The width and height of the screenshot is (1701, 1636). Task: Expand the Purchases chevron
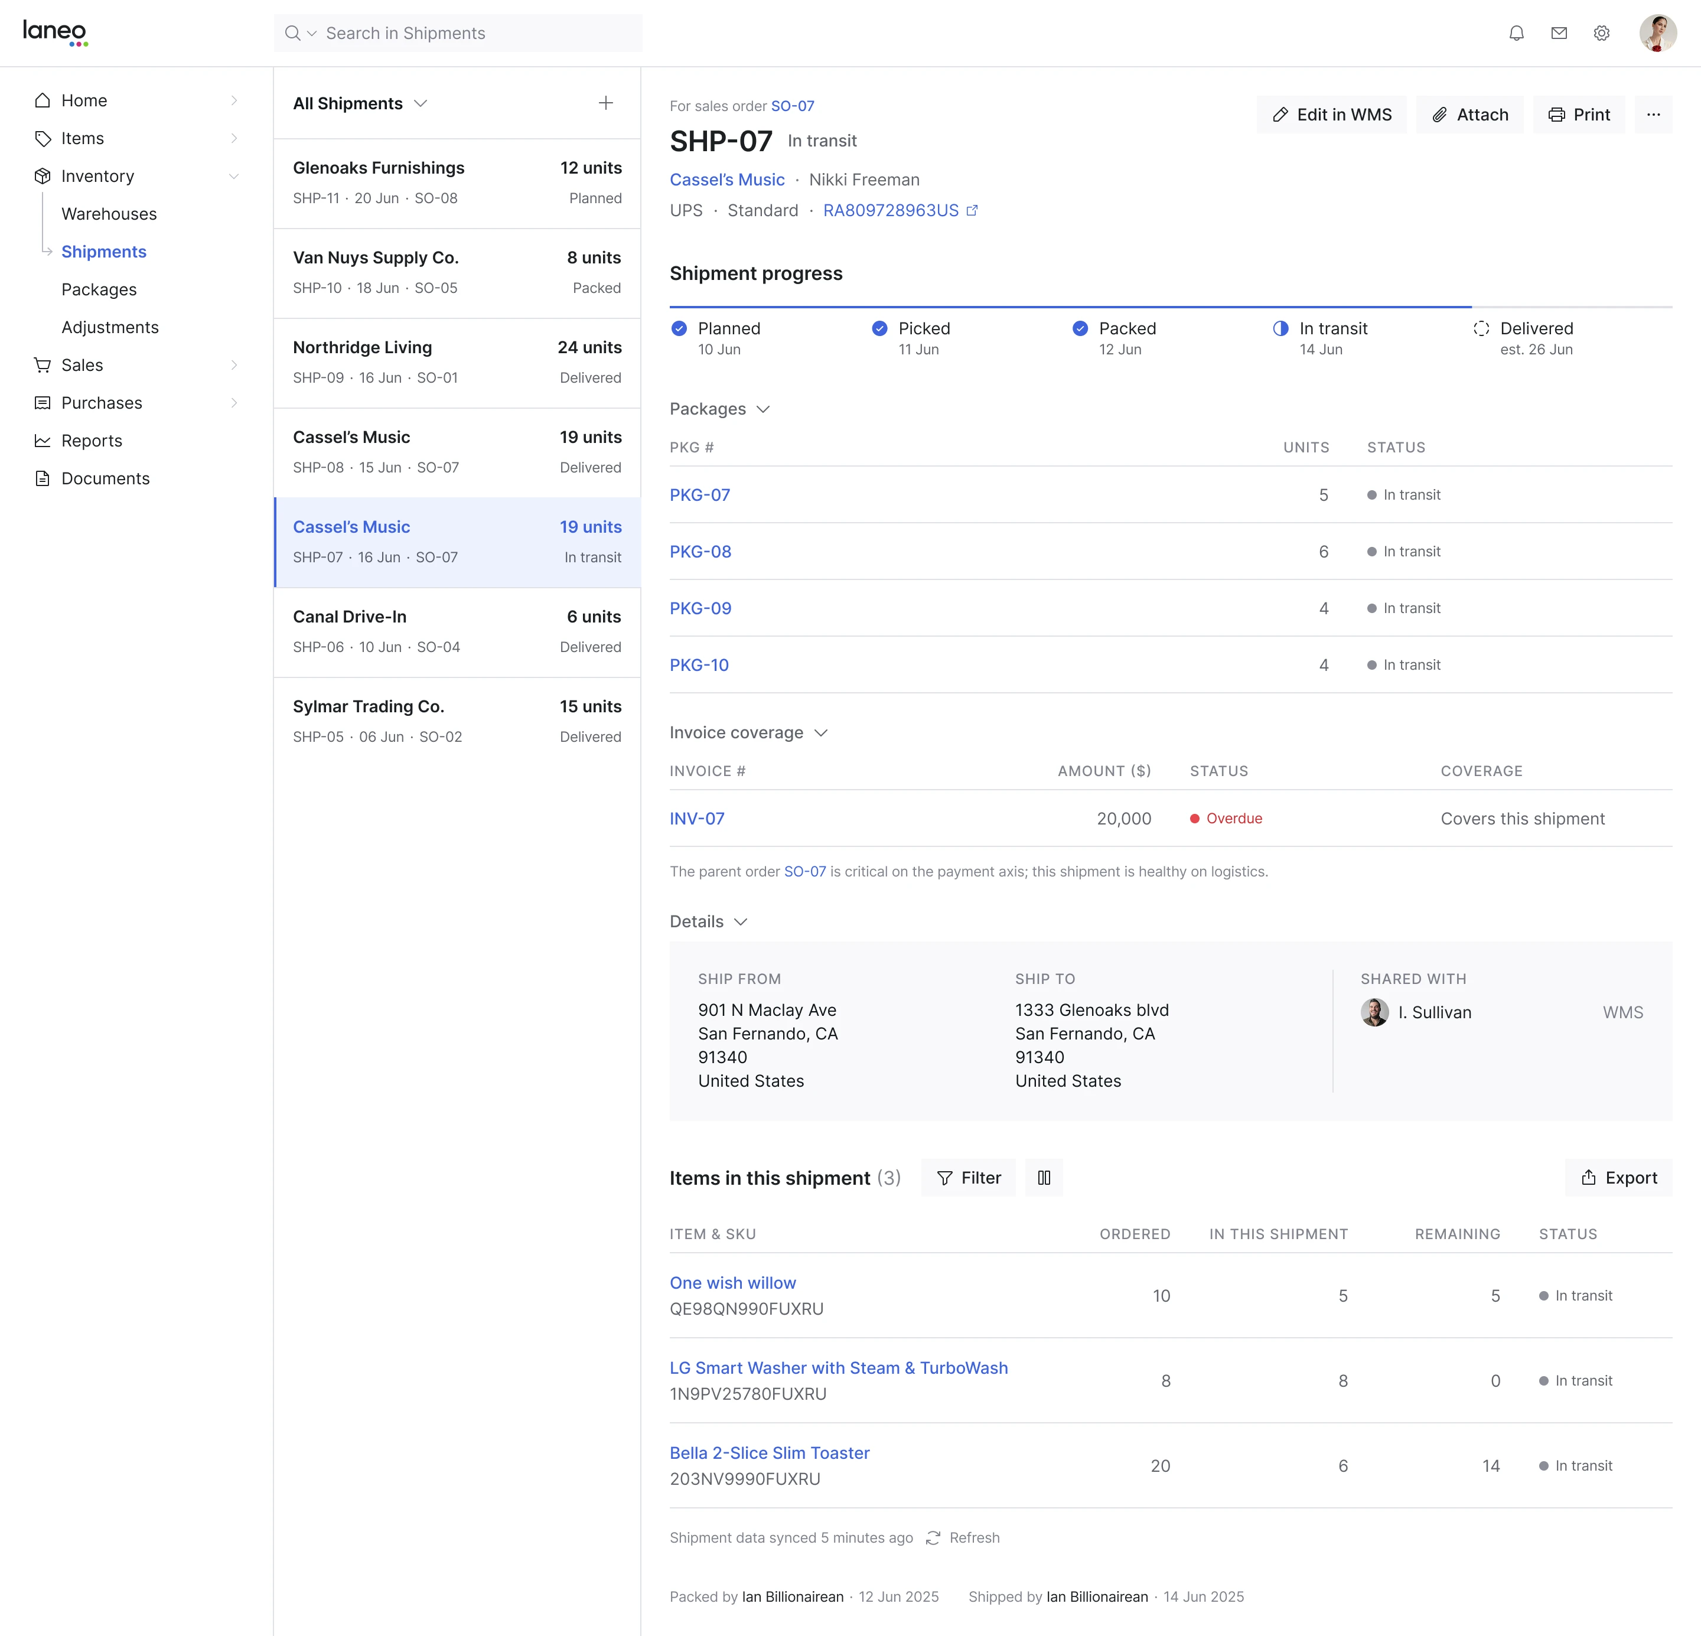click(233, 403)
